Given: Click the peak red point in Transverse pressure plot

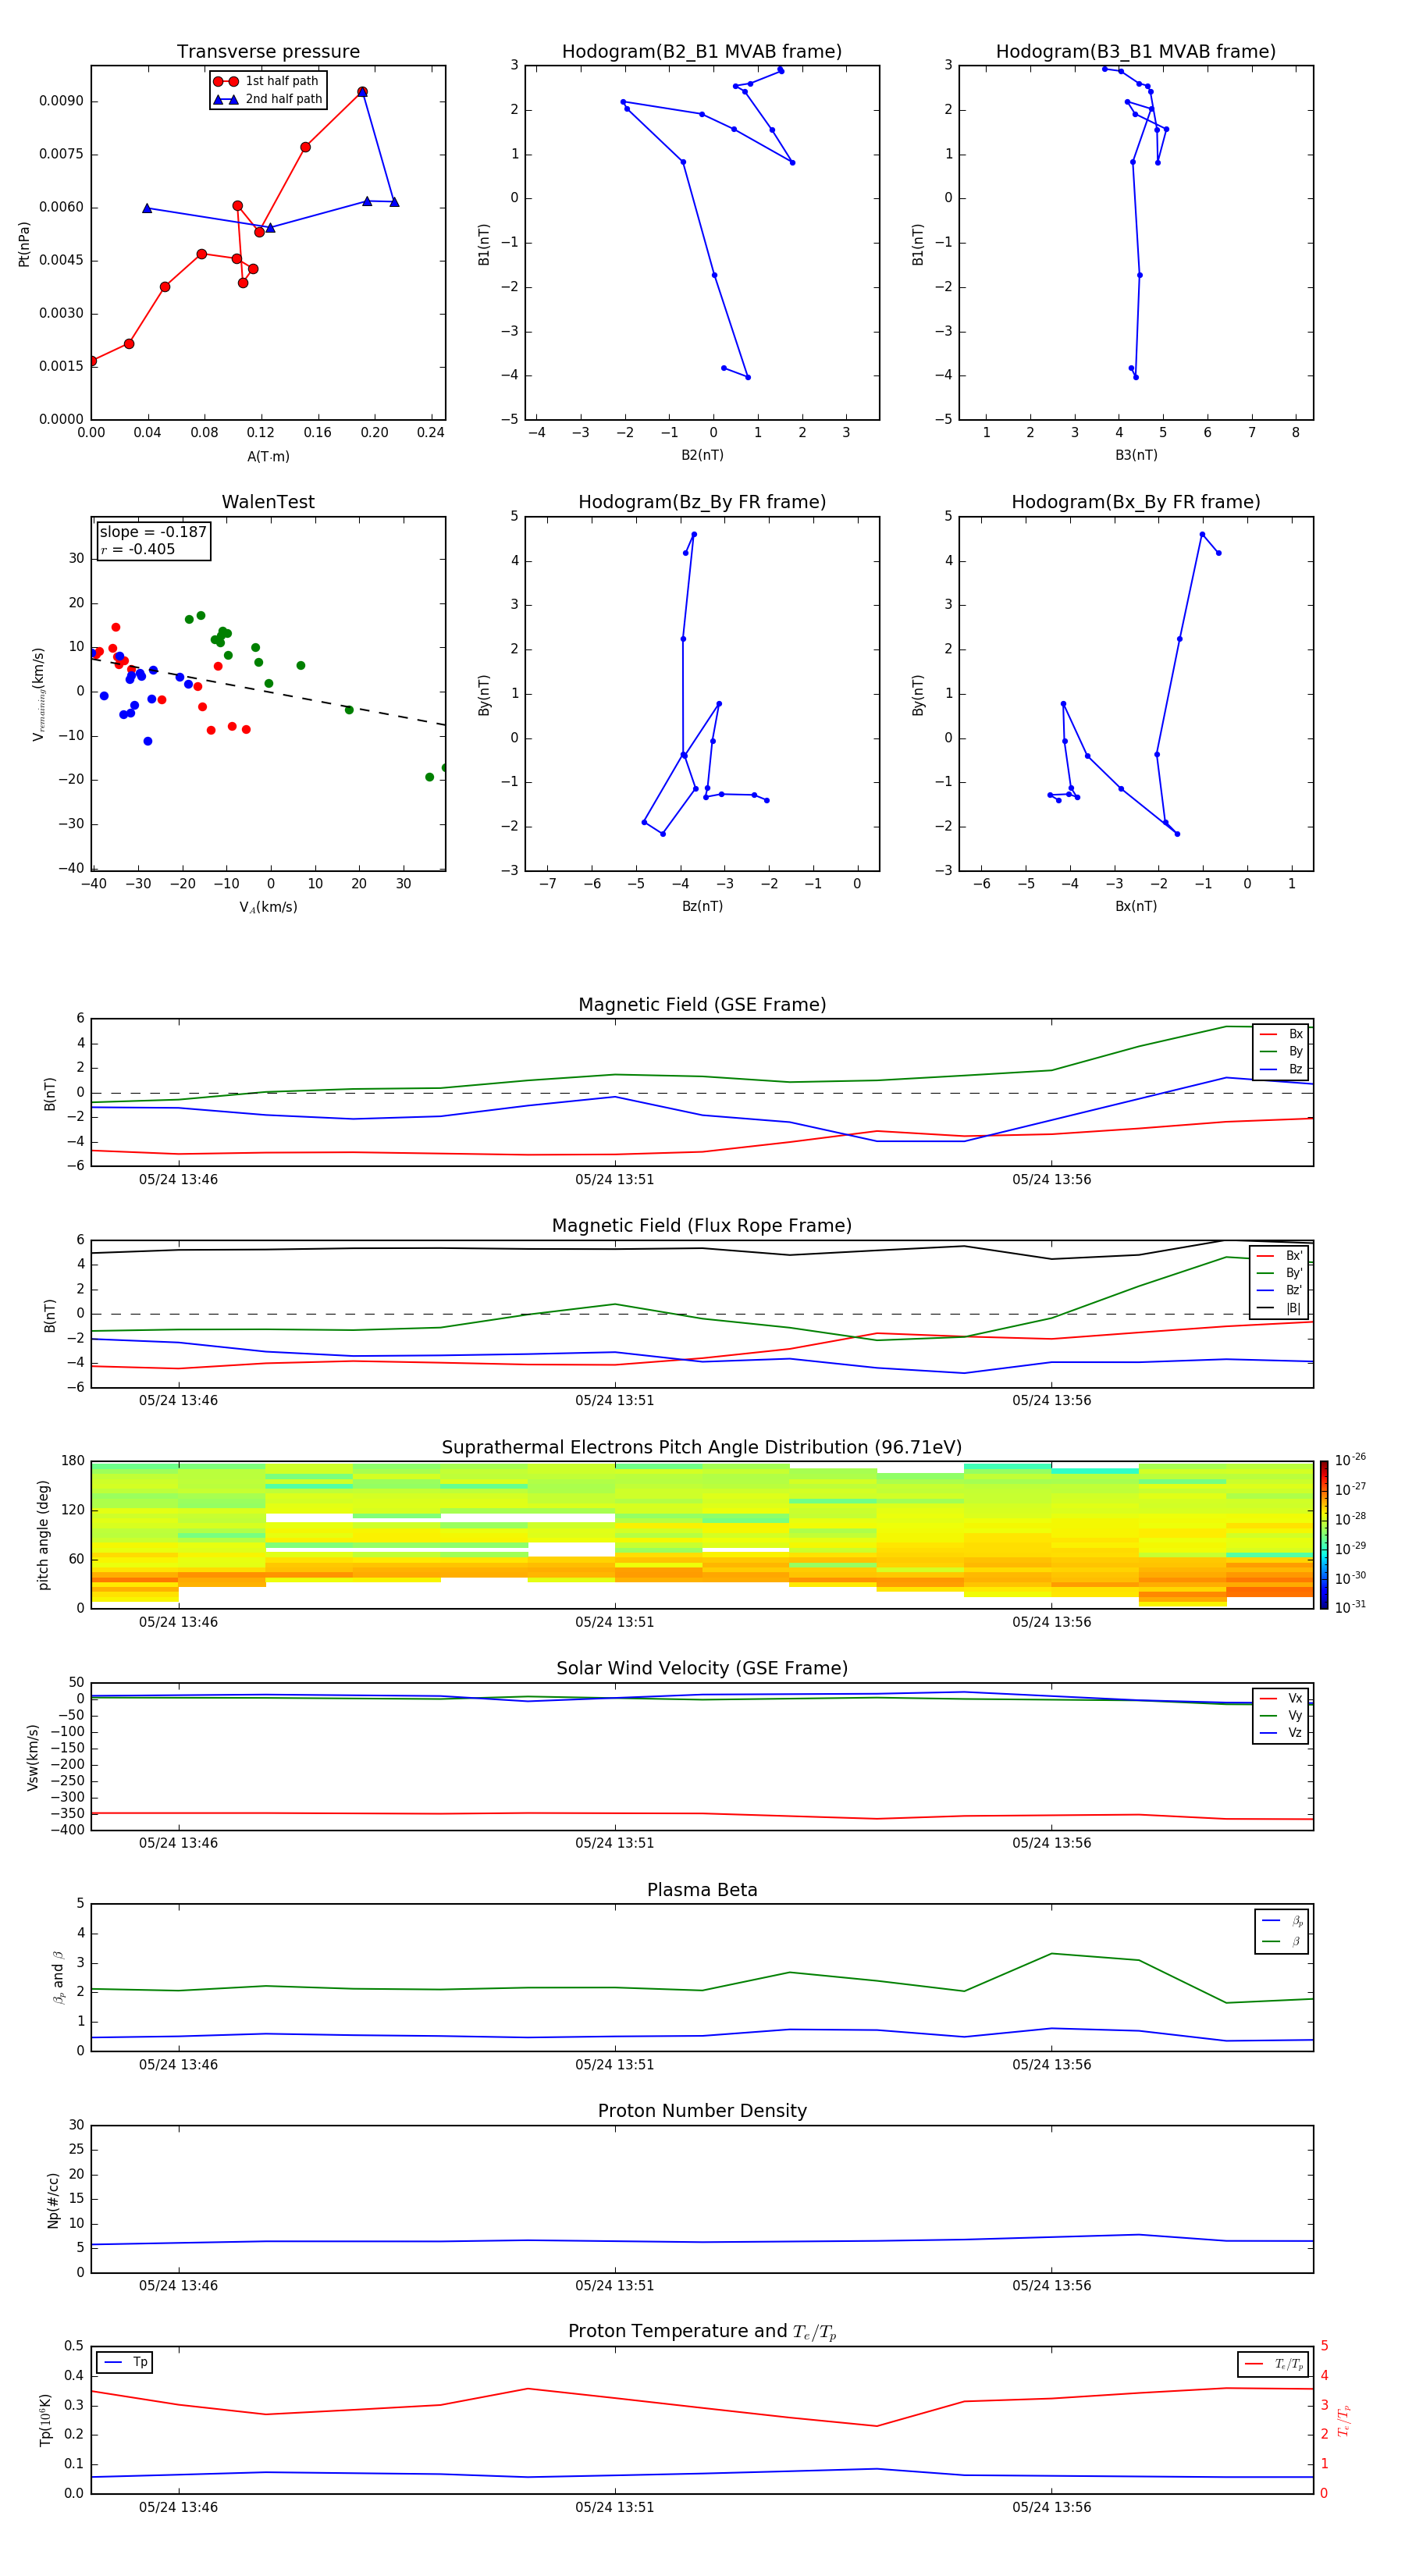Looking at the screenshot, I should [362, 92].
